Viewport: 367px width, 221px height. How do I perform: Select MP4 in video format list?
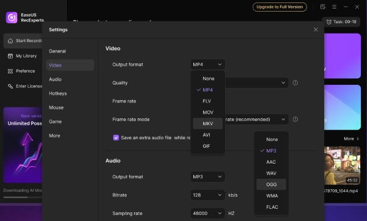(x=208, y=90)
